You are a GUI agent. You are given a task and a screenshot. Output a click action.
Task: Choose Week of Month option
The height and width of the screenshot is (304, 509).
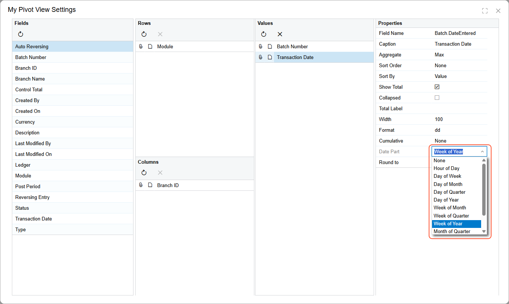457,207
